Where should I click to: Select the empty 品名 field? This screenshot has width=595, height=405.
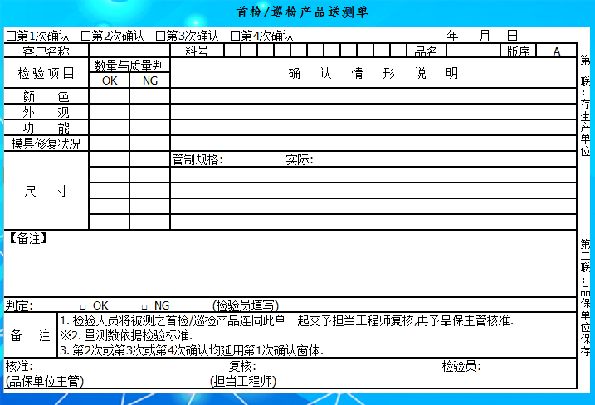pos(473,51)
